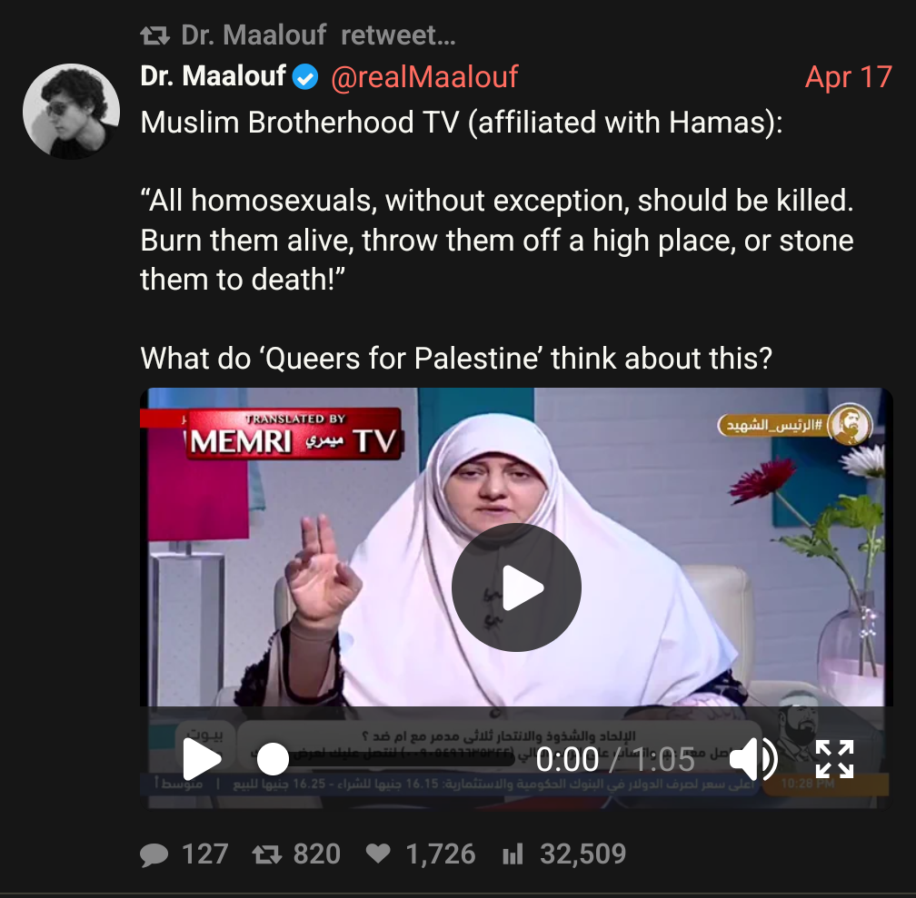Click the 0:00 / 1:05 time display
Screen dimensions: 916x898
tap(616, 760)
